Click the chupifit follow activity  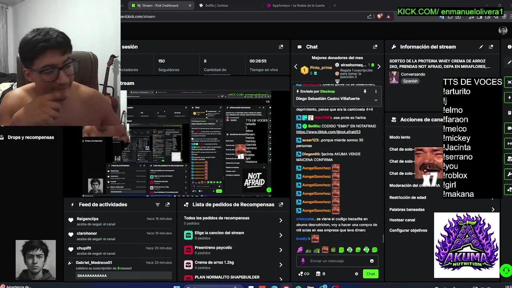coord(120,250)
